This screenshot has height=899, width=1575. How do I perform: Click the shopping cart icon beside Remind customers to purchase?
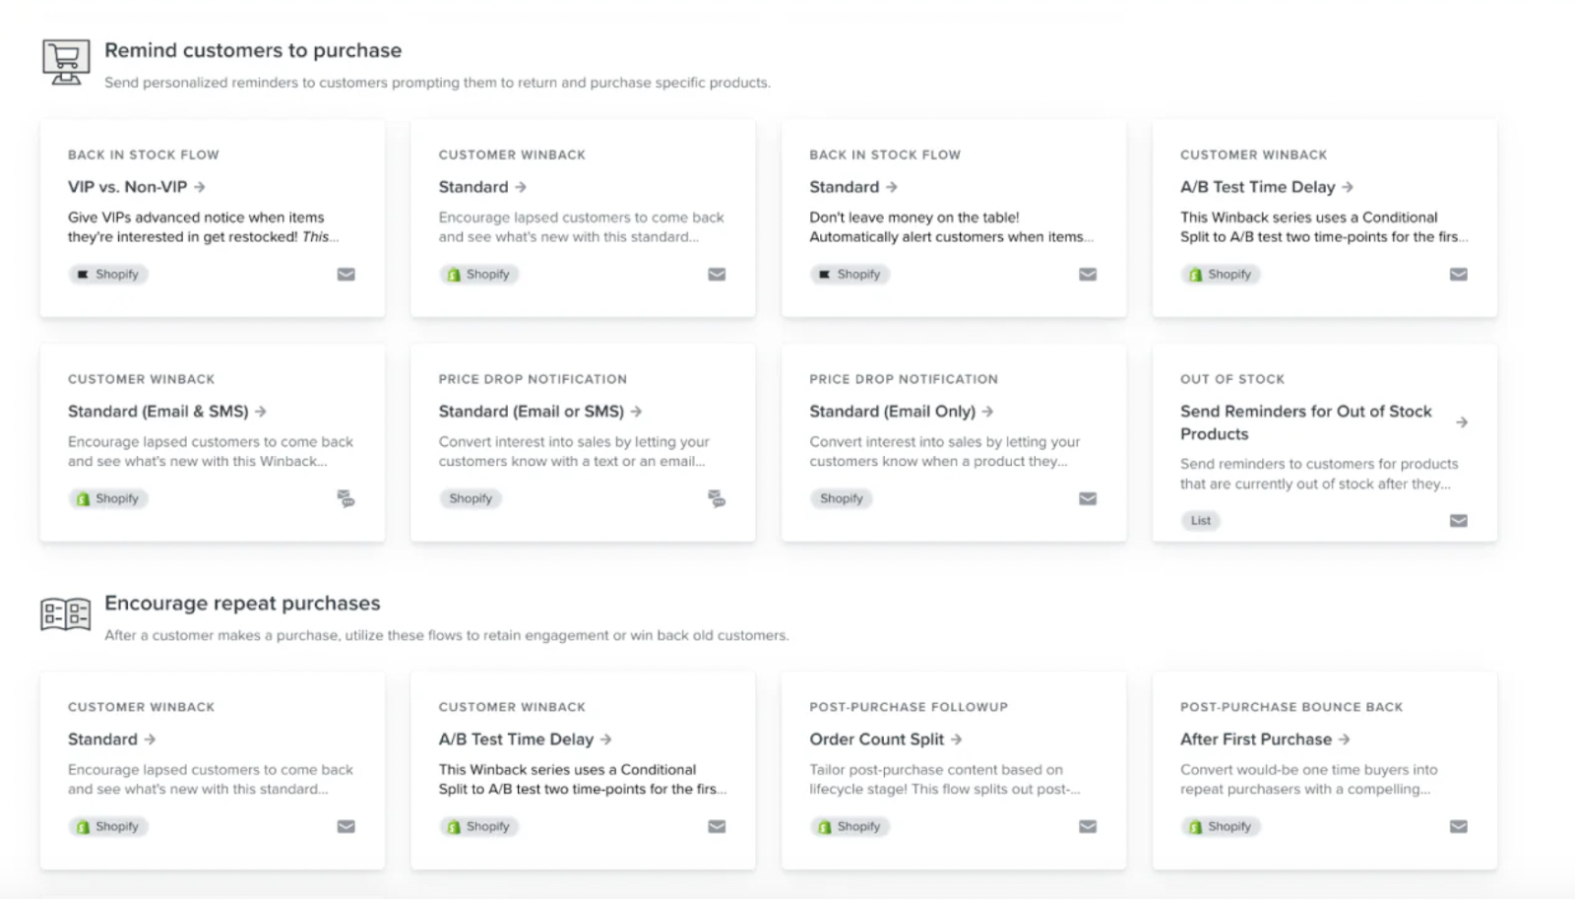tap(65, 61)
